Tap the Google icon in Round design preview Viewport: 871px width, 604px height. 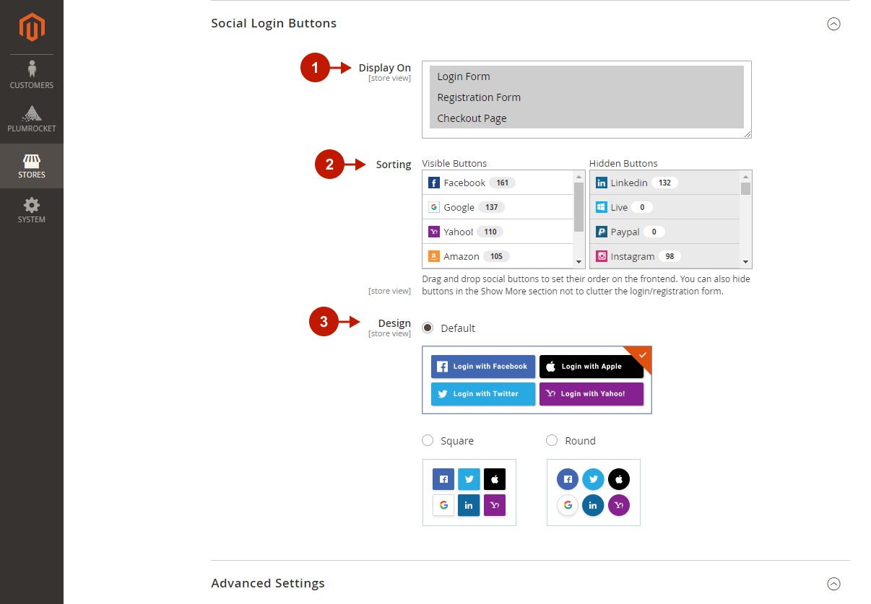[x=568, y=505]
